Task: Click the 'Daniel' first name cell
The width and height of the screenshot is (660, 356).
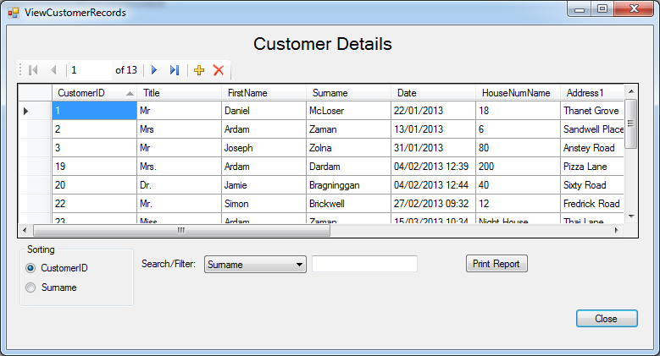Action: coord(263,111)
